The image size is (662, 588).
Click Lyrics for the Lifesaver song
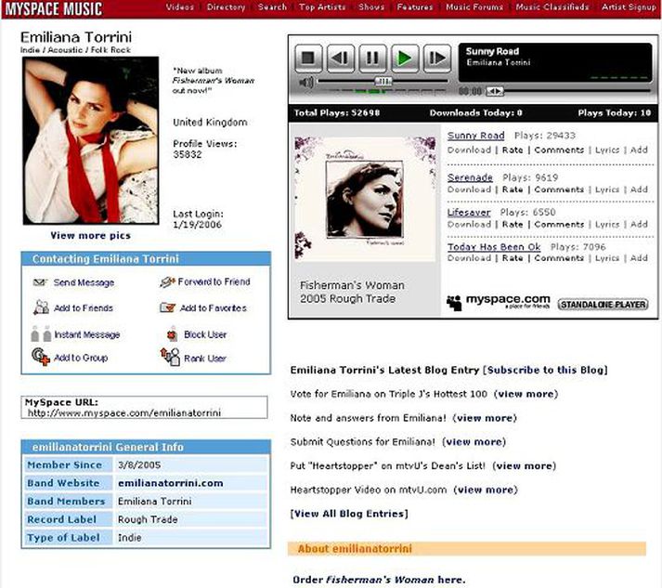(x=606, y=224)
